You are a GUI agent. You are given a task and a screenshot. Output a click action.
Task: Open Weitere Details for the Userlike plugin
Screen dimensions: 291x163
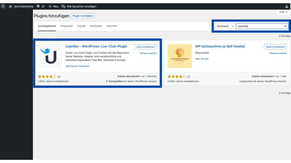click(x=148, y=53)
